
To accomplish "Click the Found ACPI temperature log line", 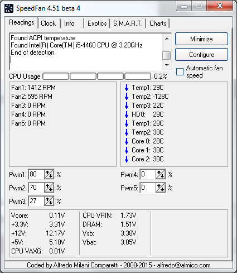I will click(43, 38).
